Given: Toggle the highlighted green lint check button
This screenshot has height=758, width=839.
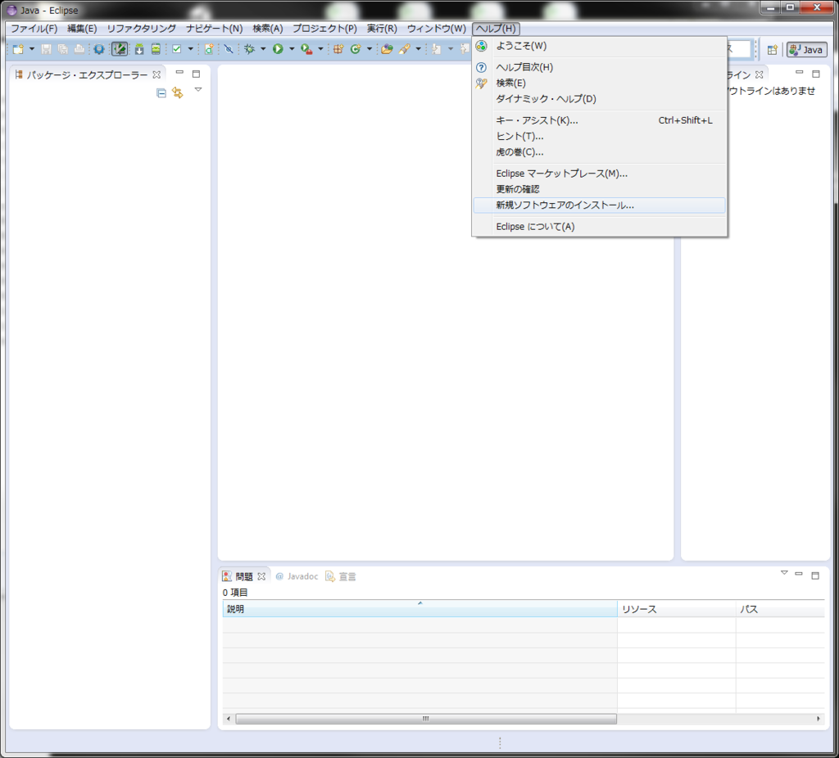Looking at the screenshot, I should click(120, 49).
